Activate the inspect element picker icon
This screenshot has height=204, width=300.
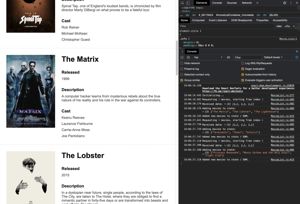pyautogui.click(x=182, y=3)
